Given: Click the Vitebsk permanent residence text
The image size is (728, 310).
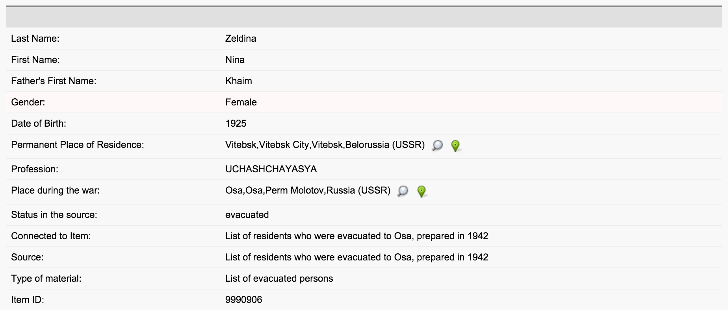Looking at the screenshot, I should [325, 145].
